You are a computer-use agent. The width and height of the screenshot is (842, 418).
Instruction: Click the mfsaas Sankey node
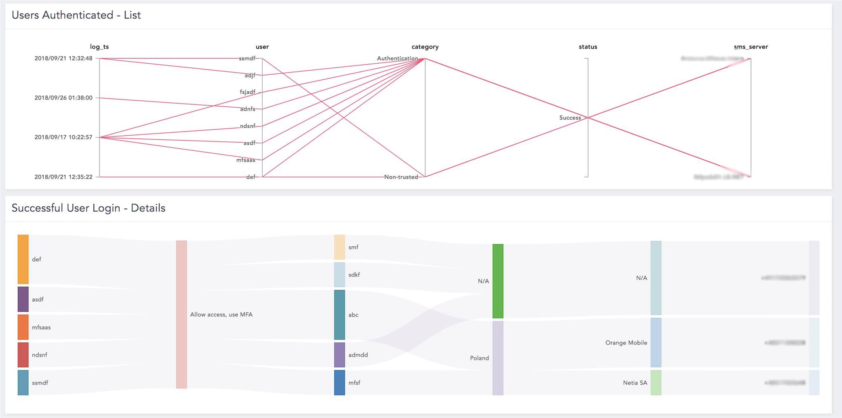tap(23, 327)
